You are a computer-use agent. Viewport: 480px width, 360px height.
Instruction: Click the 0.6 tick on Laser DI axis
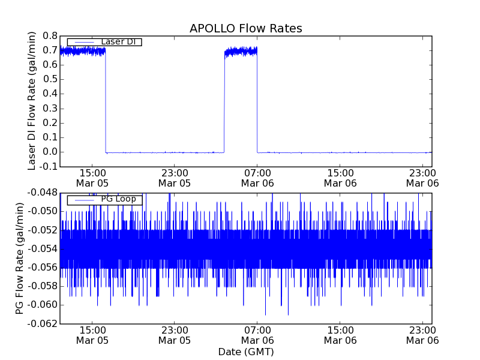point(50,65)
